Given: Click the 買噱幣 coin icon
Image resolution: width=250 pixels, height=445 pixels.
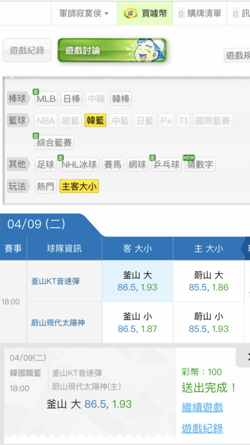Looking at the screenshot, I should pyautogui.click(x=130, y=13).
